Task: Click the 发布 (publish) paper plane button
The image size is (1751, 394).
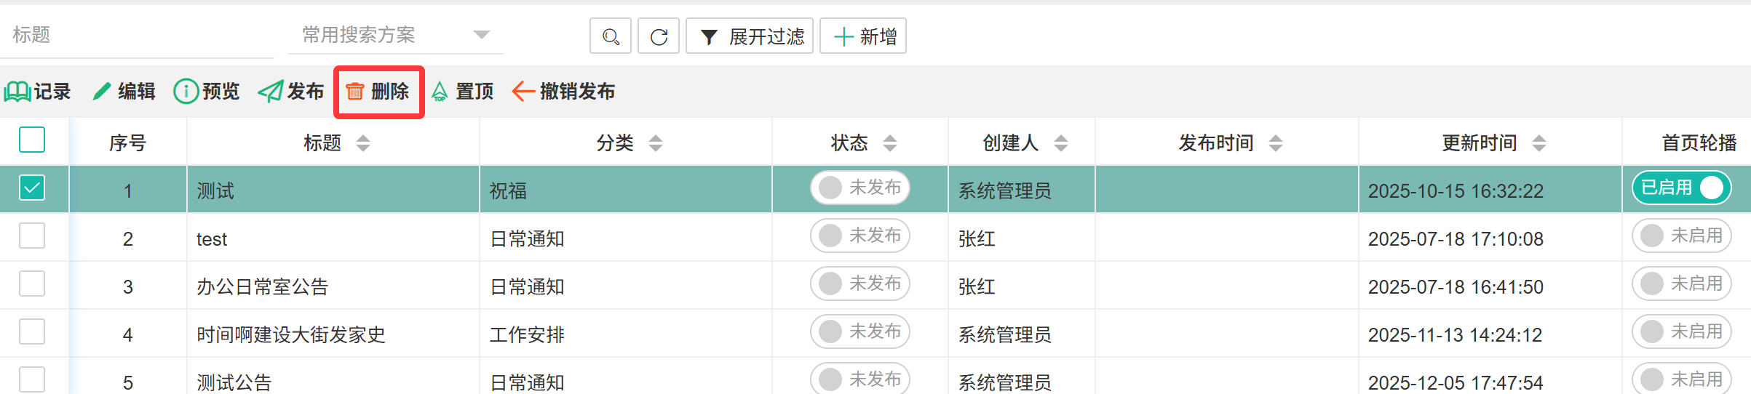Action: (x=291, y=92)
